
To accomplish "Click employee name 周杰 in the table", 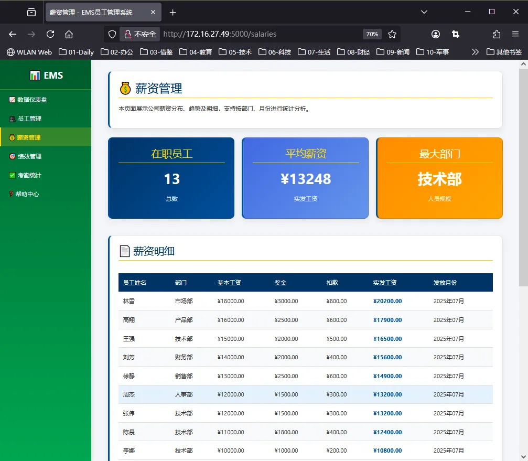I will 128,394.
